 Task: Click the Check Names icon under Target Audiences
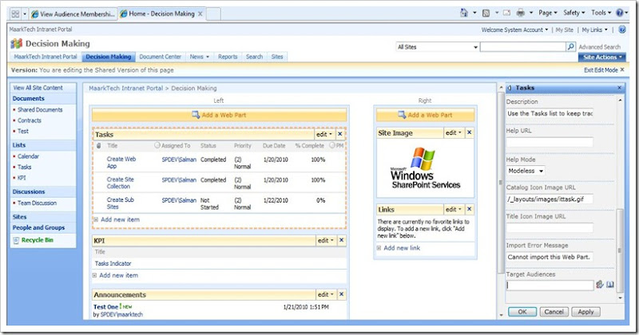pyautogui.click(x=600, y=285)
